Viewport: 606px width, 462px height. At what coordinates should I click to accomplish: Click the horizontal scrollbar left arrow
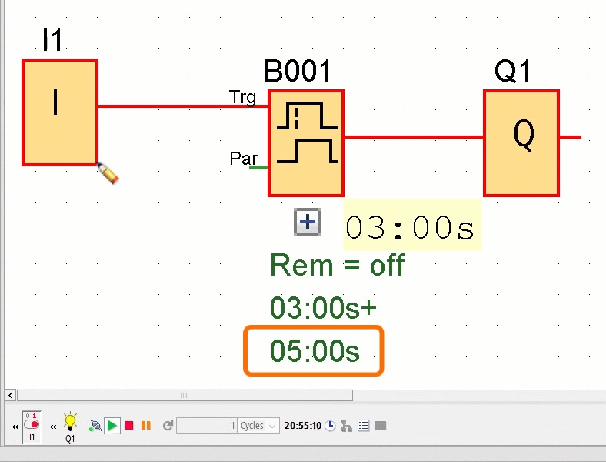tap(11, 396)
